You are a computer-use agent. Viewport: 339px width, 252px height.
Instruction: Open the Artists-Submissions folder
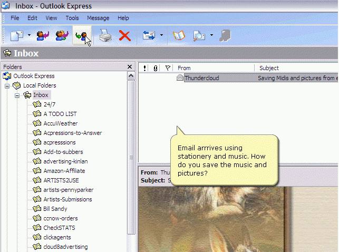(x=67, y=200)
